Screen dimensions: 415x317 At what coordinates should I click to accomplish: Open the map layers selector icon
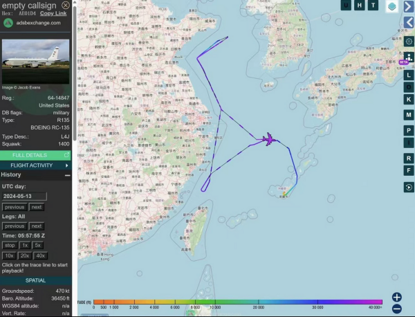coord(392,6)
